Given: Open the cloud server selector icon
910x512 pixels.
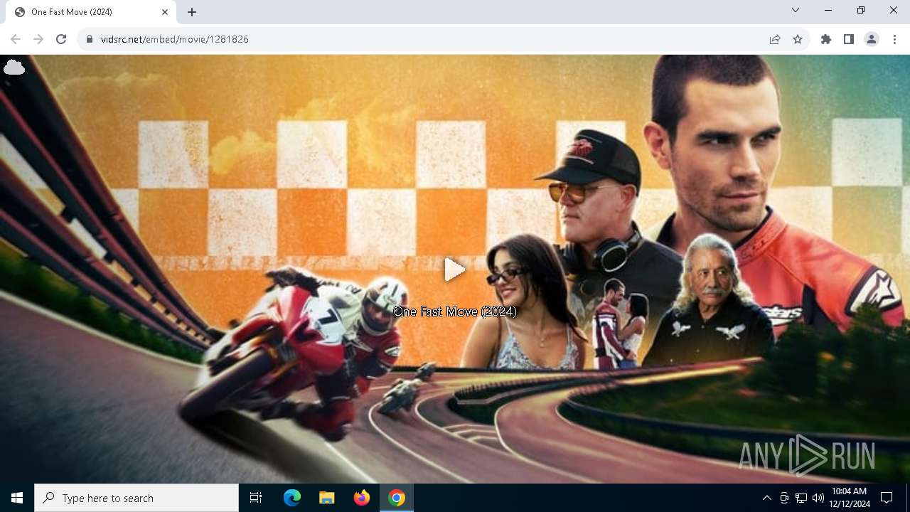Looking at the screenshot, I should (14, 68).
